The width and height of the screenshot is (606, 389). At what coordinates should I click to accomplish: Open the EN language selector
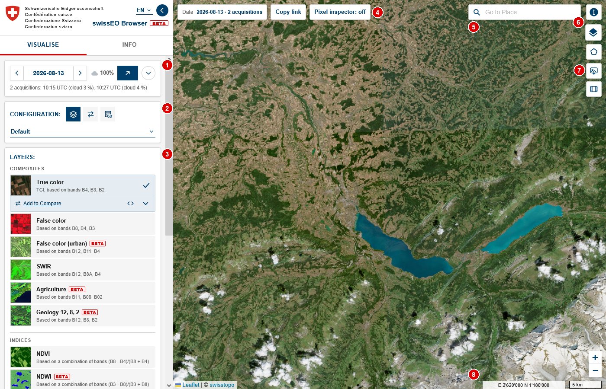coord(144,10)
